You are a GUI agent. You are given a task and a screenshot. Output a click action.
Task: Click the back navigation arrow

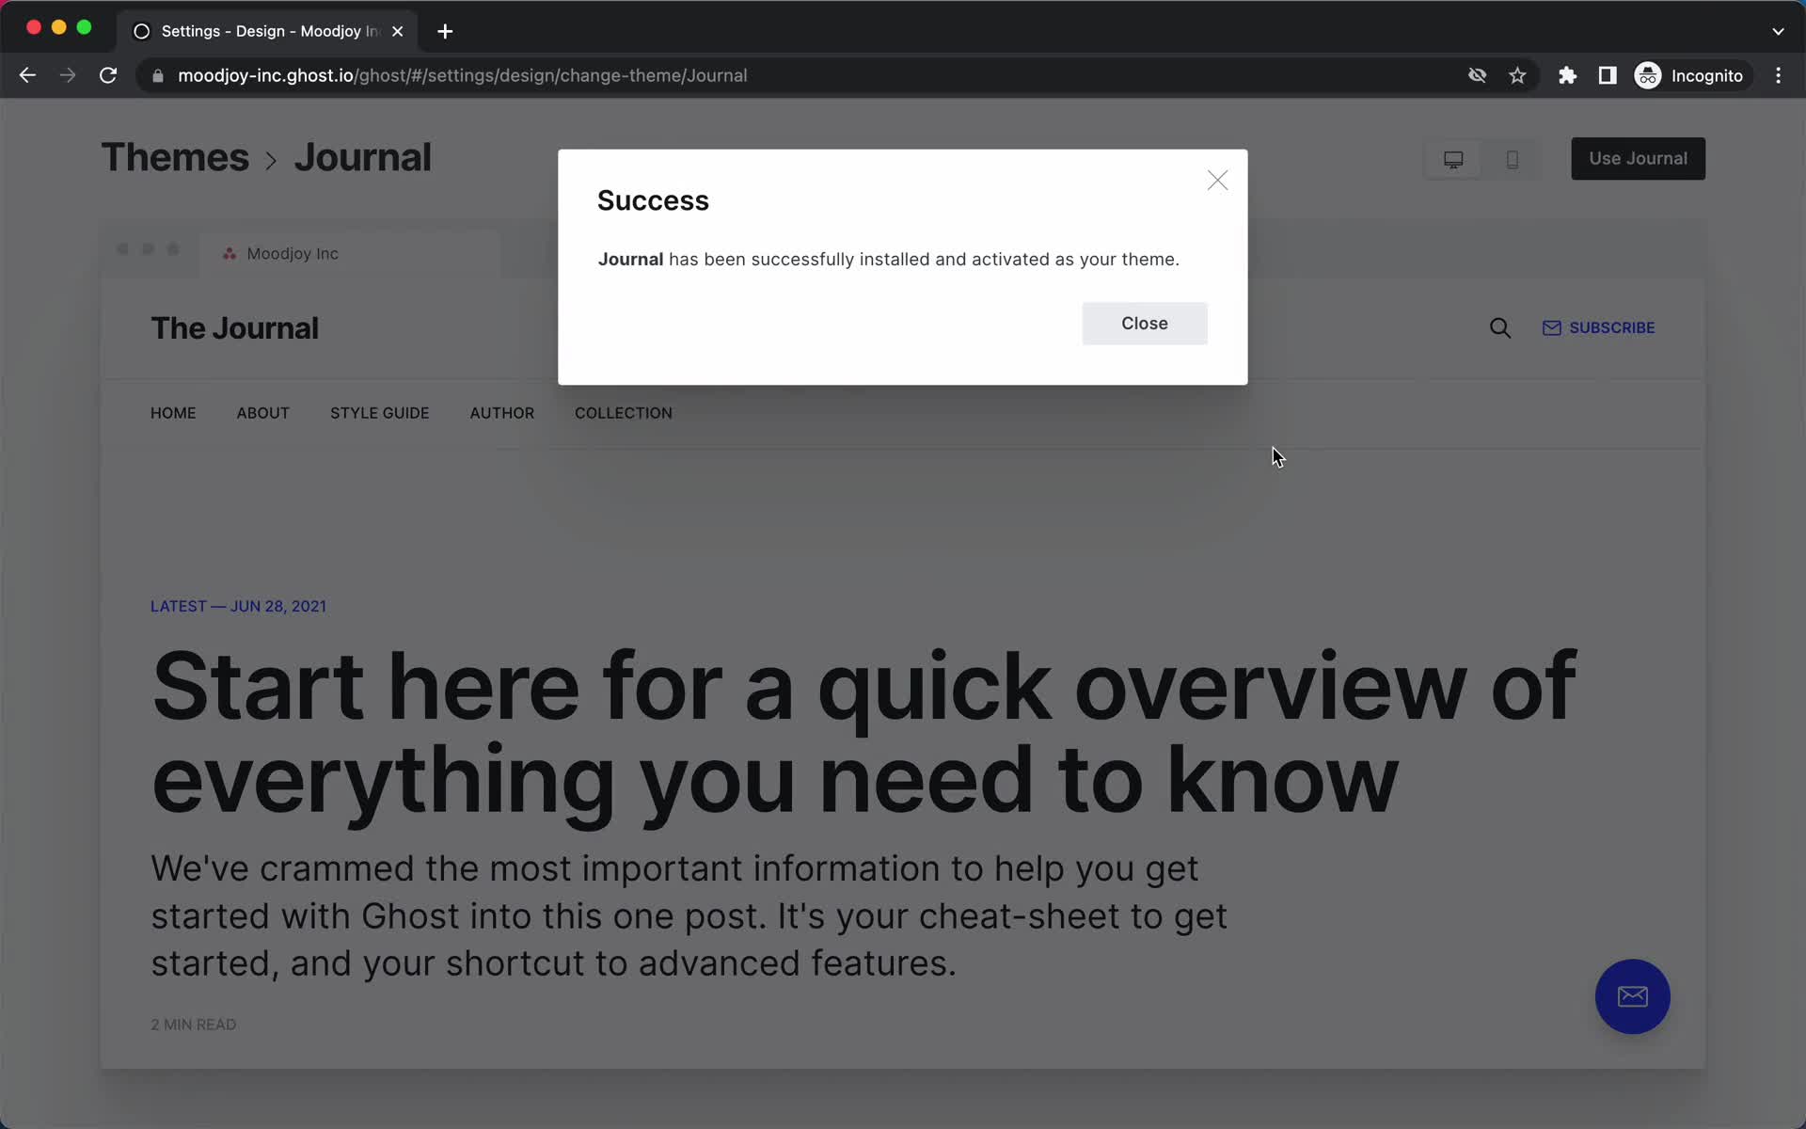27,75
